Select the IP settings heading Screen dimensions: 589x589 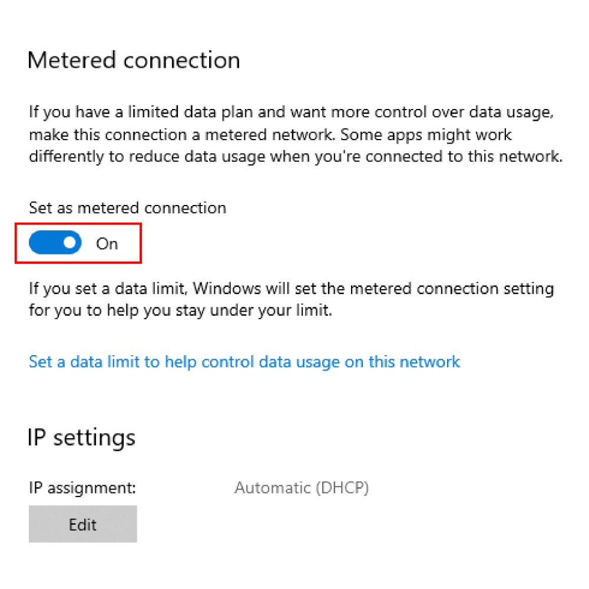pyautogui.click(x=81, y=438)
